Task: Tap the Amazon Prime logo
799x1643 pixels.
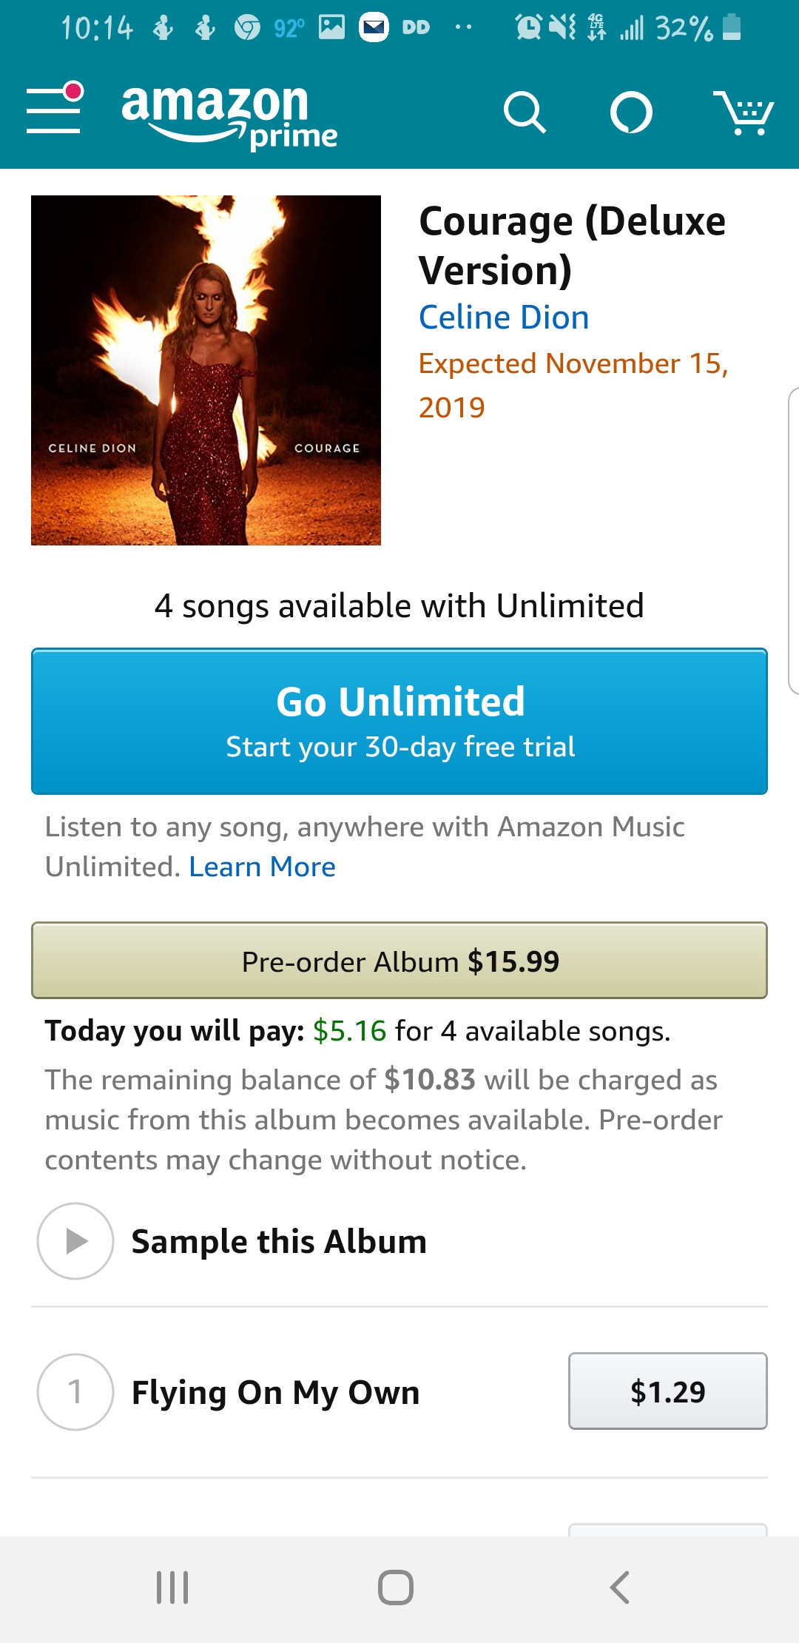Action: [228, 115]
